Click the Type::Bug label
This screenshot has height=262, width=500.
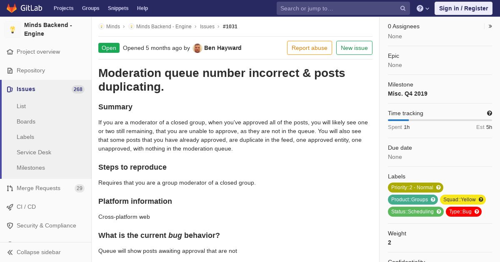click(460, 212)
